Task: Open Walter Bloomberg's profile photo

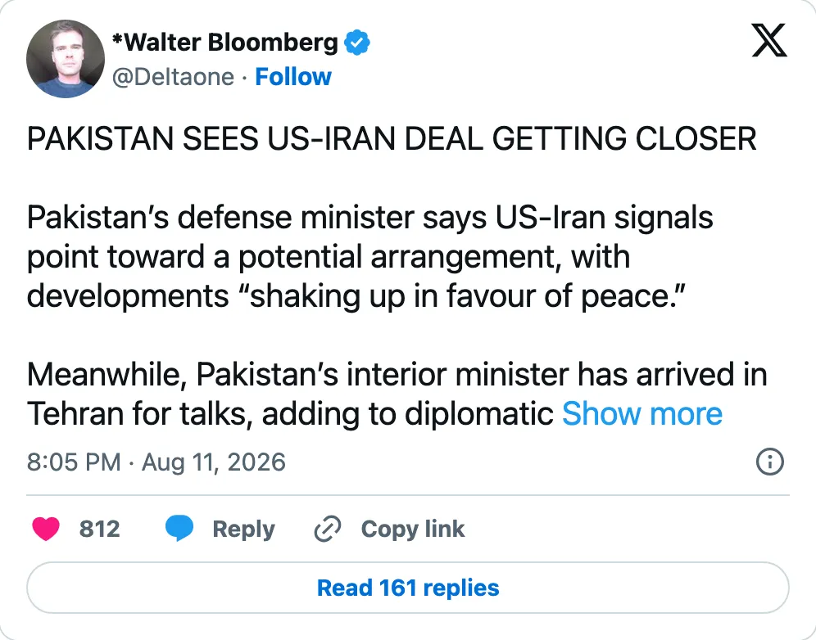Action: pyautogui.click(x=65, y=59)
